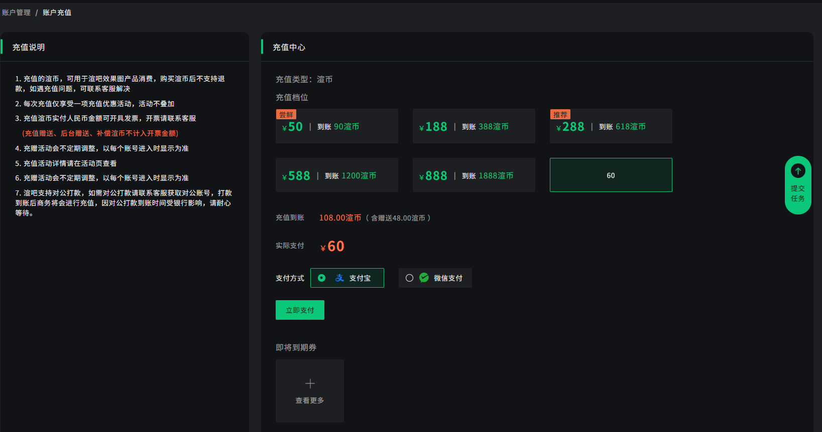Click the 充值中心 panel header

click(289, 47)
